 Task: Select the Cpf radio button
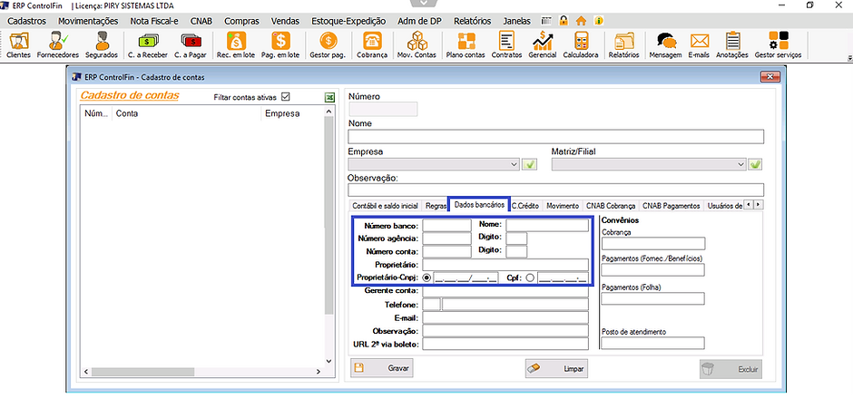click(x=530, y=277)
